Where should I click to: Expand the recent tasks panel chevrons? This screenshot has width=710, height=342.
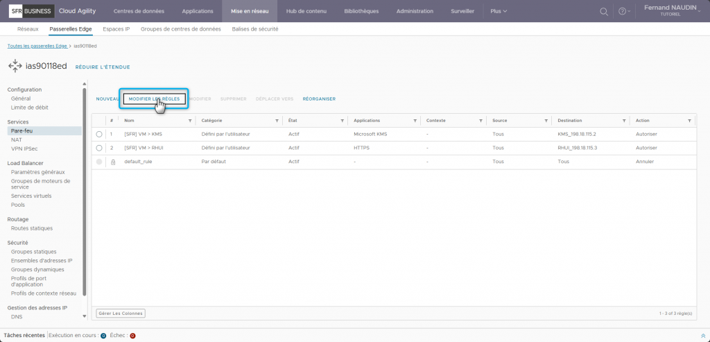pos(703,335)
